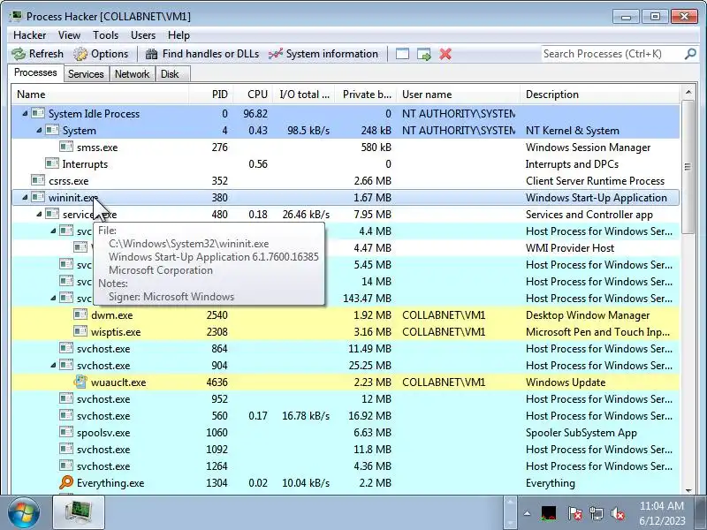
Task: Click the wuauclt.exe Windows Update icon
Action: pyautogui.click(x=80, y=382)
